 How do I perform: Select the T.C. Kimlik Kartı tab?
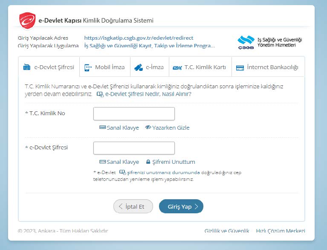point(200,67)
